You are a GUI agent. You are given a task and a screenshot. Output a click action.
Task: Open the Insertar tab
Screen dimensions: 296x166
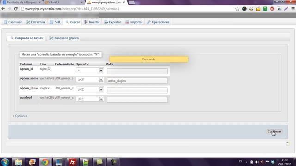(92, 22)
